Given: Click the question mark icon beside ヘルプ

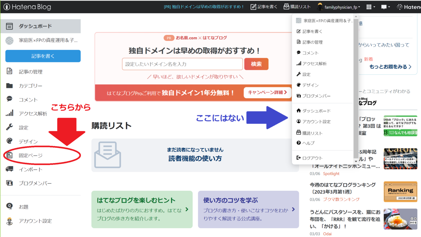Looking at the screenshot, I should tap(299, 143).
